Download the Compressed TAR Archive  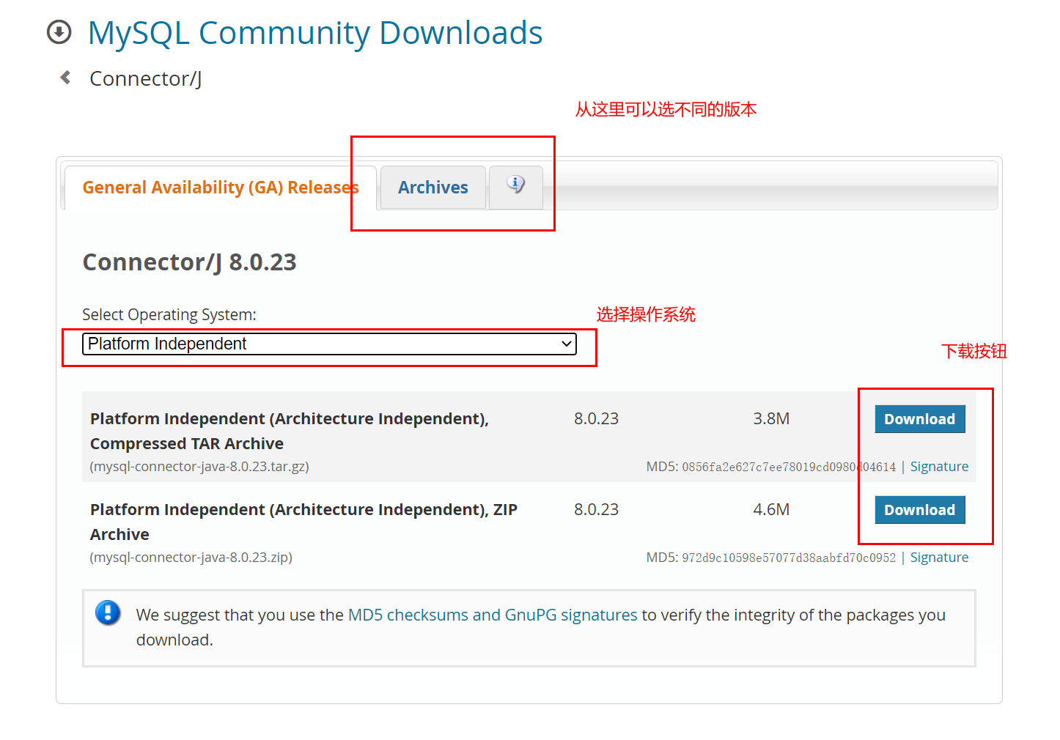coord(920,419)
